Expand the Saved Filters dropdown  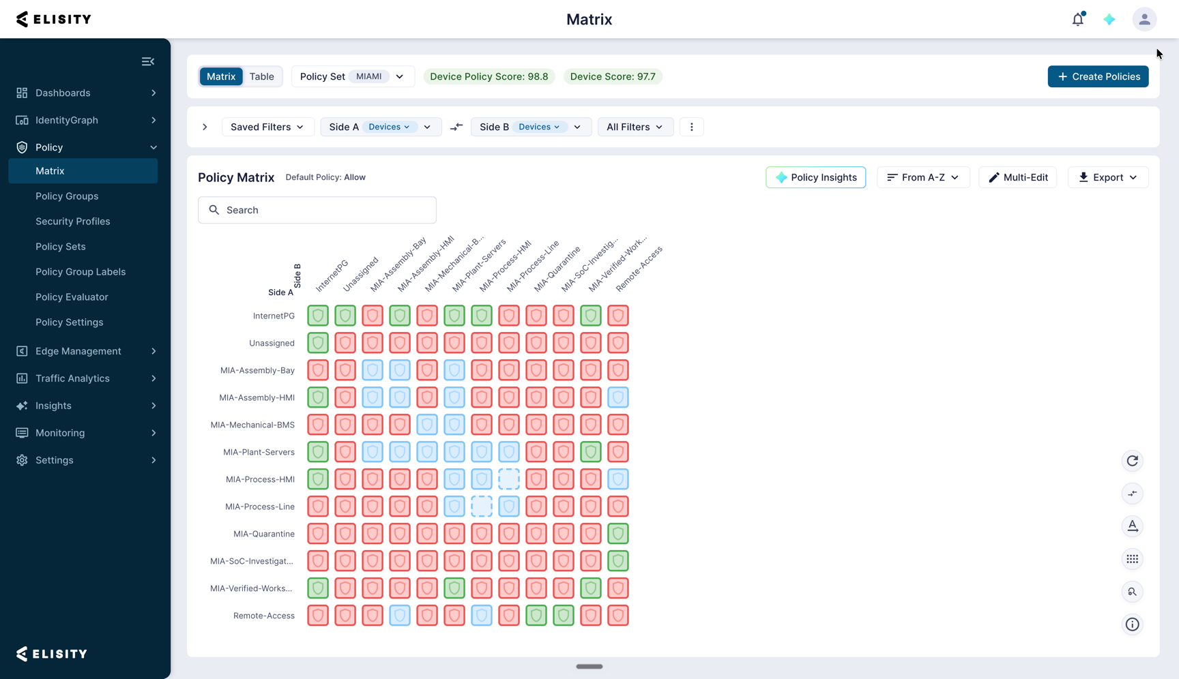tap(267, 127)
